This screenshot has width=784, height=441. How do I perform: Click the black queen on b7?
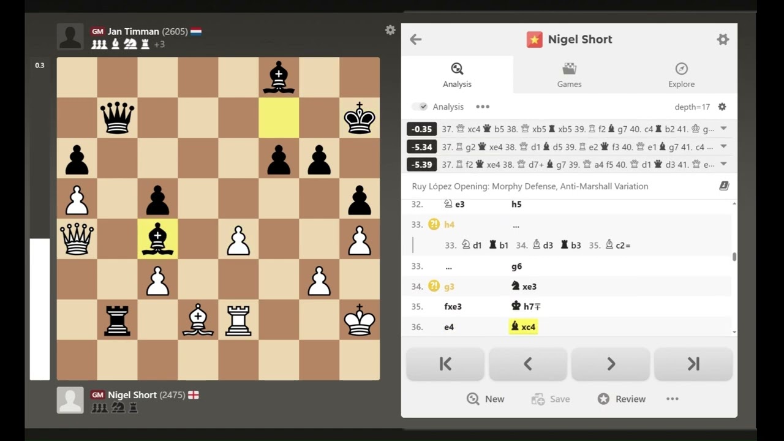pos(117,118)
